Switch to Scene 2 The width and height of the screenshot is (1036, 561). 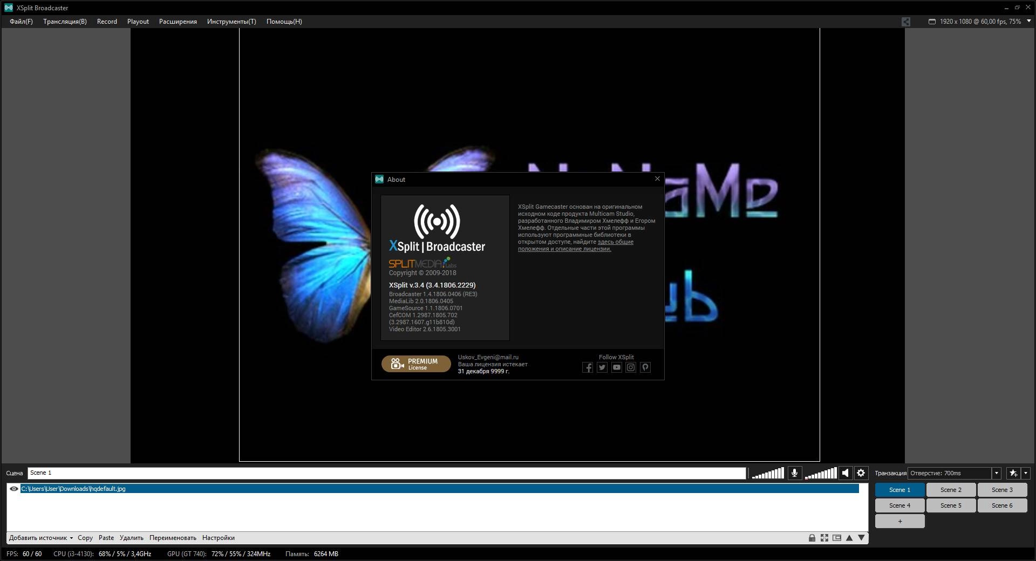click(951, 490)
